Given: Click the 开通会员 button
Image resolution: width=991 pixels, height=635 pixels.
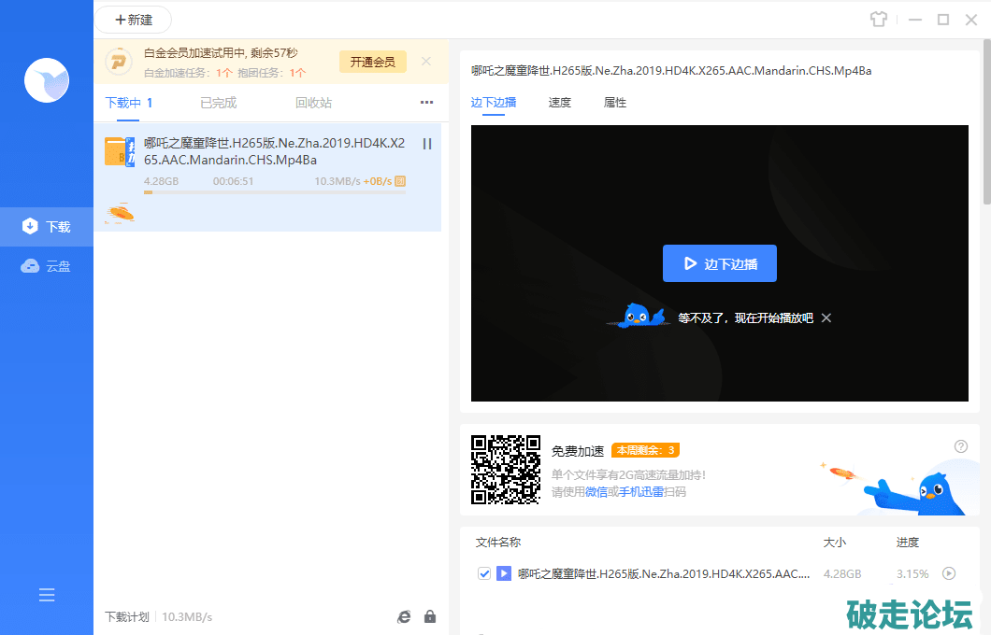Looking at the screenshot, I should coord(372,63).
